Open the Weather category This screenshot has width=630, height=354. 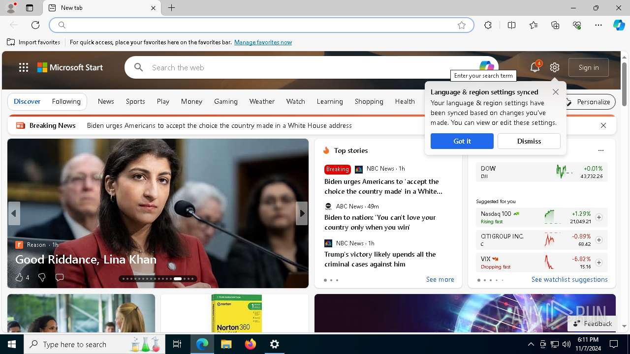point(262,101)
